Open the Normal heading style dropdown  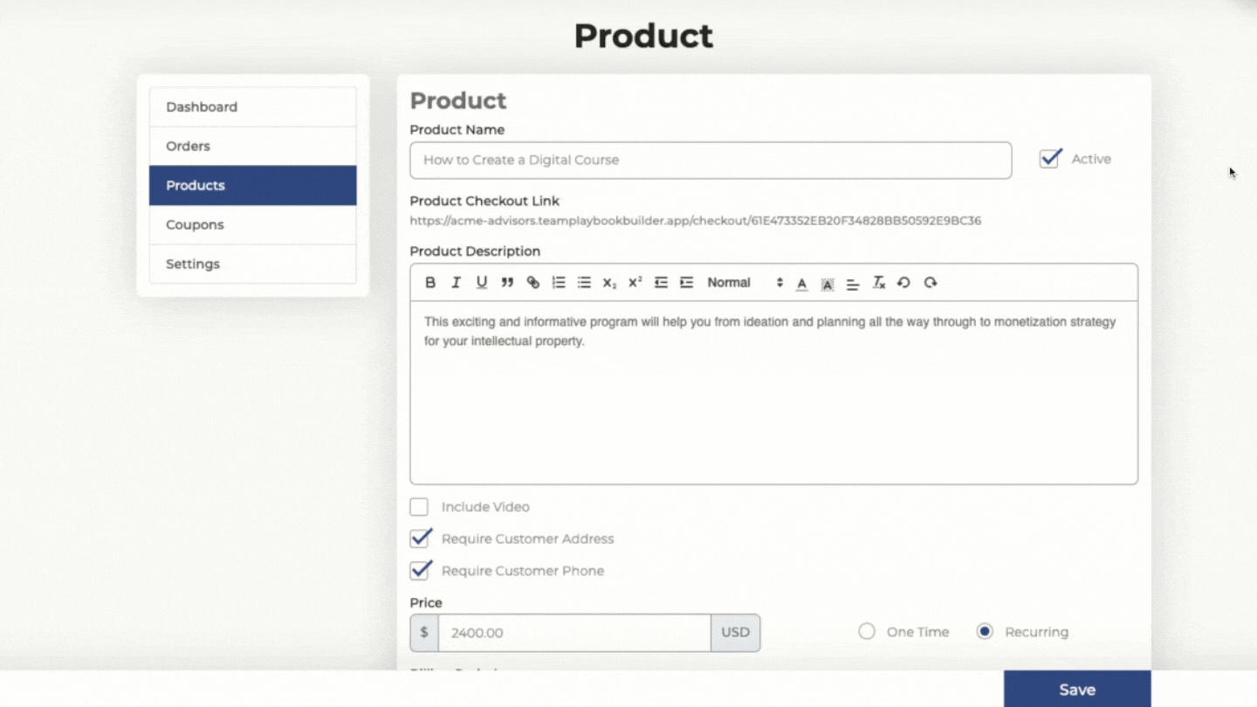pos(745,283)
